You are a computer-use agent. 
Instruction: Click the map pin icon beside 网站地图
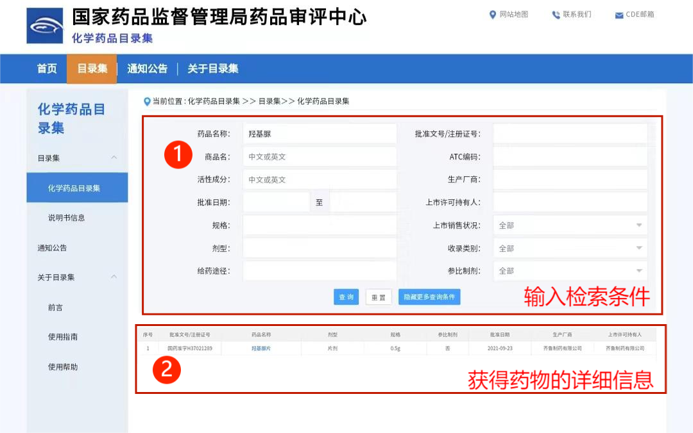pos(492,15)
